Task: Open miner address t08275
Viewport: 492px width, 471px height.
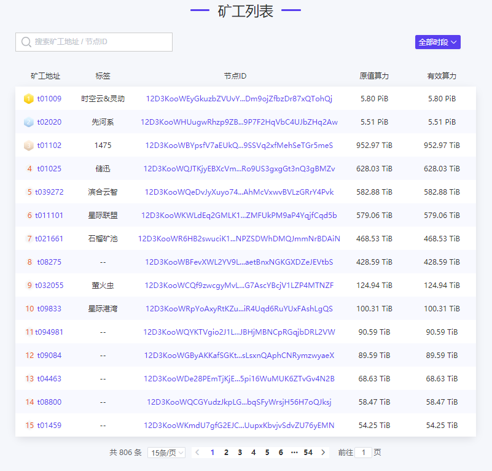Action: pos(49,262)
